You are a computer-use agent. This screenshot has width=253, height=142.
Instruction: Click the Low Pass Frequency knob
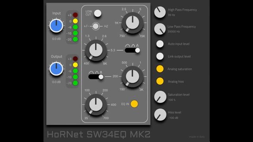(160, 29)
